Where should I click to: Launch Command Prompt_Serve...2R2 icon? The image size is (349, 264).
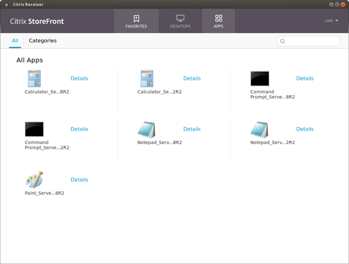coord(34,129)
